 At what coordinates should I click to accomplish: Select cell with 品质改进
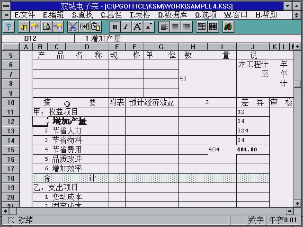coord(67,159)
